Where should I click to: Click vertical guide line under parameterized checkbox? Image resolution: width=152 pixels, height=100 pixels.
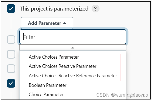pyautogui.click(x=11, y=23)
